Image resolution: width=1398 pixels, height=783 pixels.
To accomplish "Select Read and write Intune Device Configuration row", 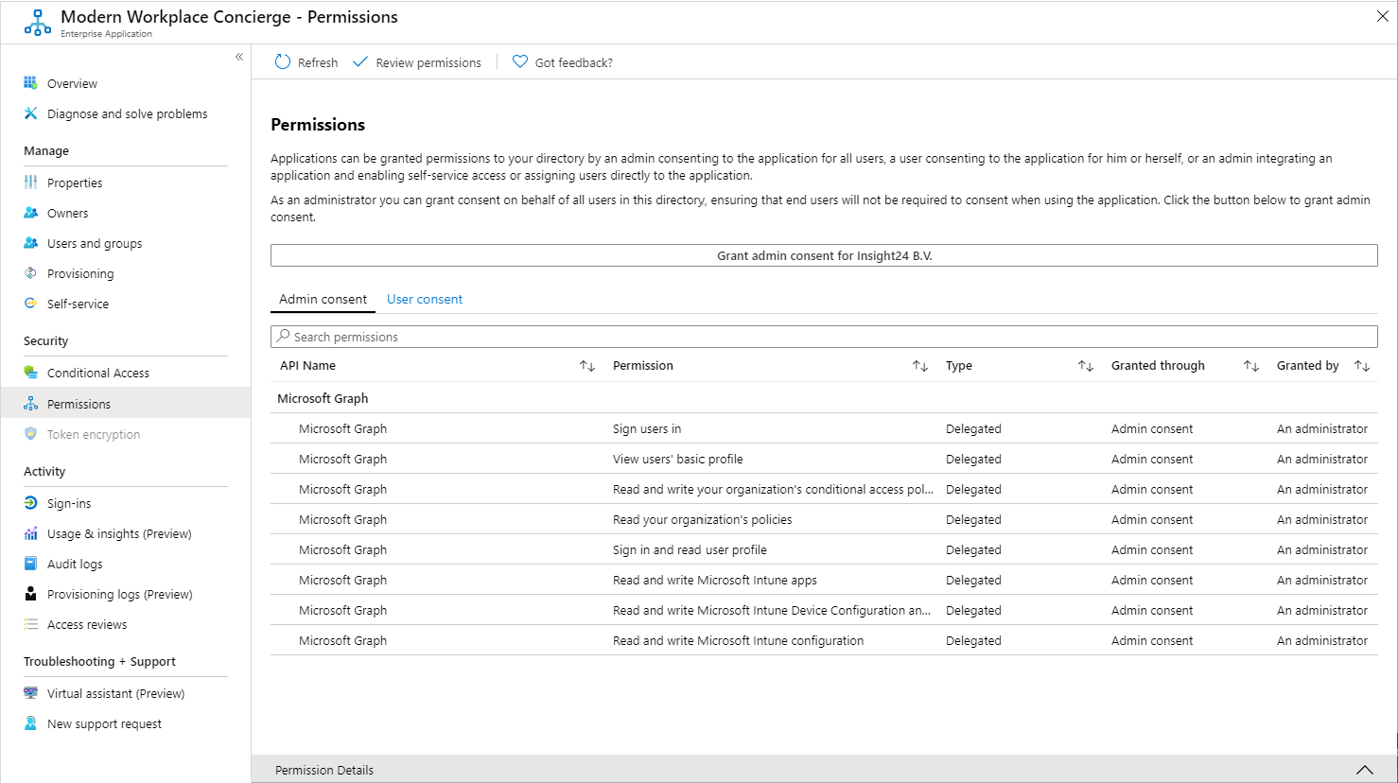I will pos(824,610).
